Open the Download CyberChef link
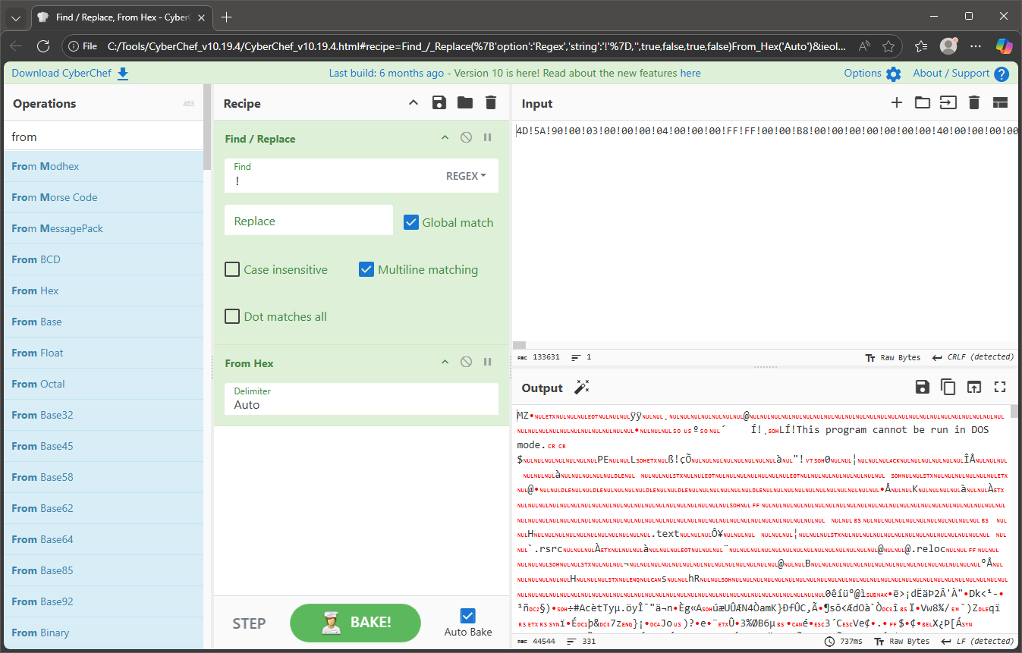 click(x=70, y=74)
